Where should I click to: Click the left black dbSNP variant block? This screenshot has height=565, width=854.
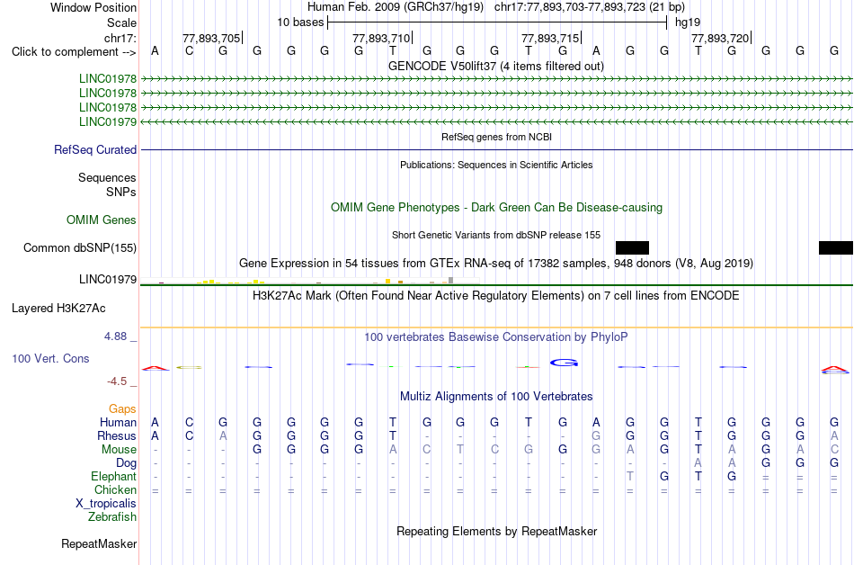point(632,248)
